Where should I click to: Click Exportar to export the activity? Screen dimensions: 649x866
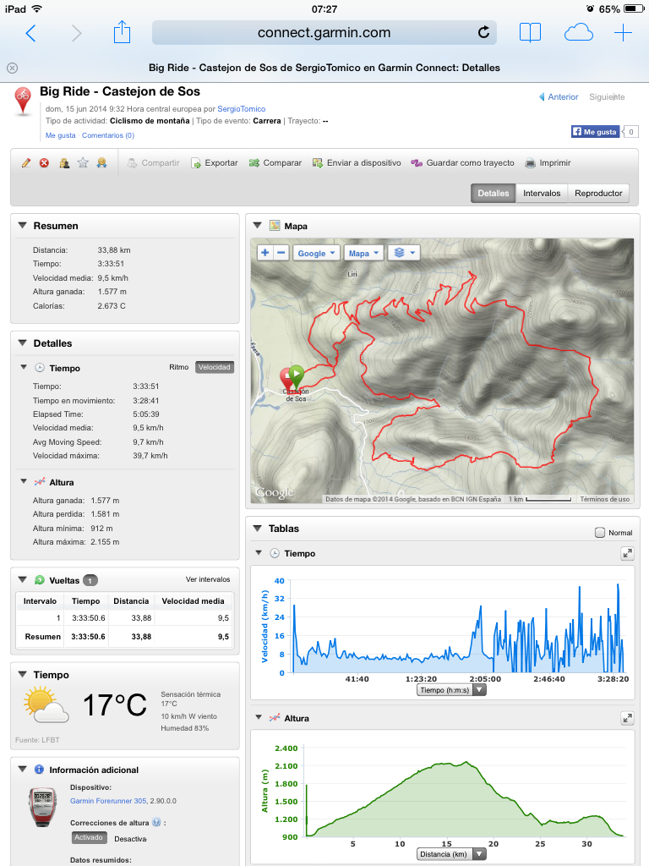click(x=214, y=163)
